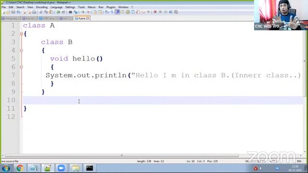The height and width of the screenshot is (173, 308).
Task: Open the Plugins menu
Action: point(111,7)
